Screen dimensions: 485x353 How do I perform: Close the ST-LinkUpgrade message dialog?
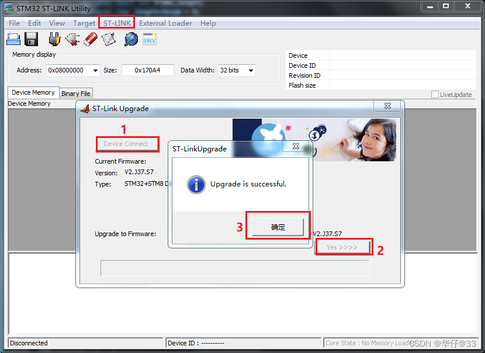(x=296, y=146)
